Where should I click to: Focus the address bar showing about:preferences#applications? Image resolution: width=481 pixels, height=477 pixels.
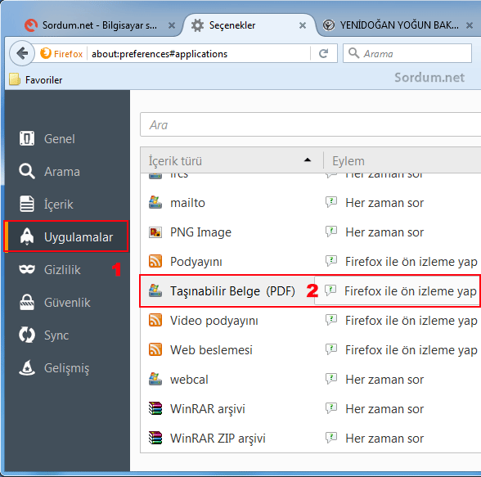point(200,54)
